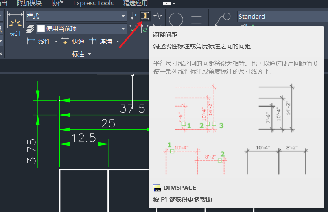This screenshot has width=328, height=212.
Task: Open the Standard multileader style dropdown
Action: [282, 17]
